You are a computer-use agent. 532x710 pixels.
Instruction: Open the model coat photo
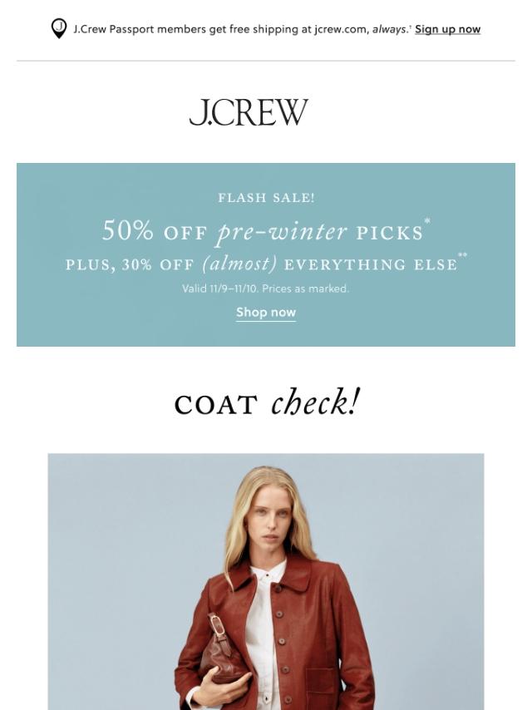point(266,581)
